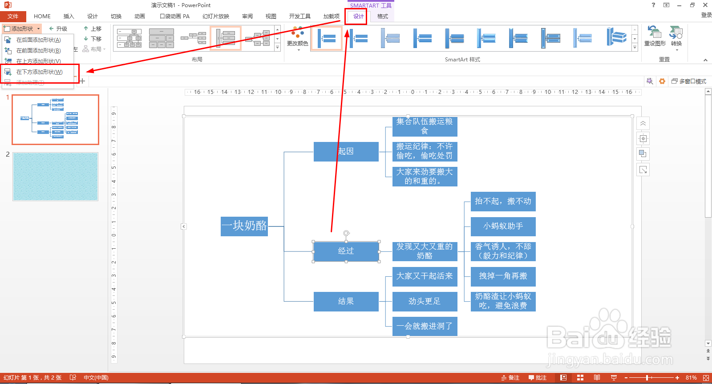The width and height of the screenshot is (712, 384).
Task: Click the 重设图形 reset graphic button
Action: [x=655, y=36]
